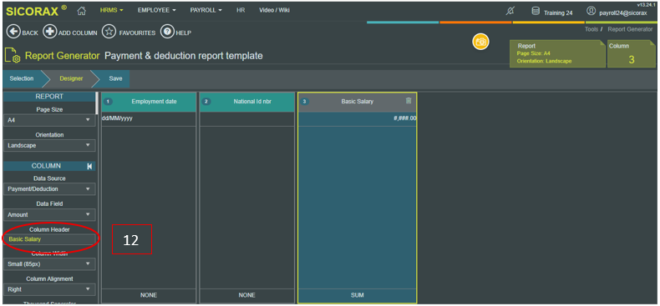Click the yellow camera screenshot icon
The width and height of the screenshot is (660, 306).
click(x=480, y=42)
